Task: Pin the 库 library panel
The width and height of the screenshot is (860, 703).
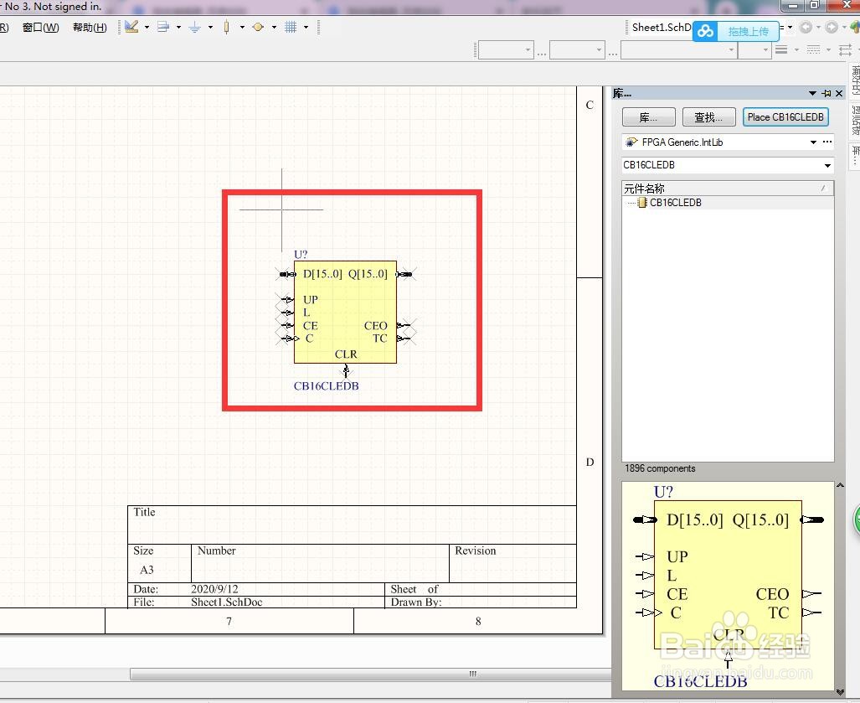Action: click(826, 93)
